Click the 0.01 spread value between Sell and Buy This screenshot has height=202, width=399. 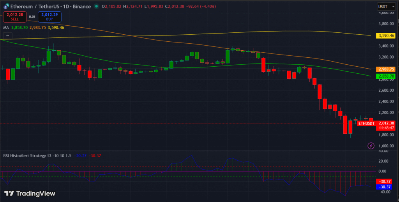32,17
